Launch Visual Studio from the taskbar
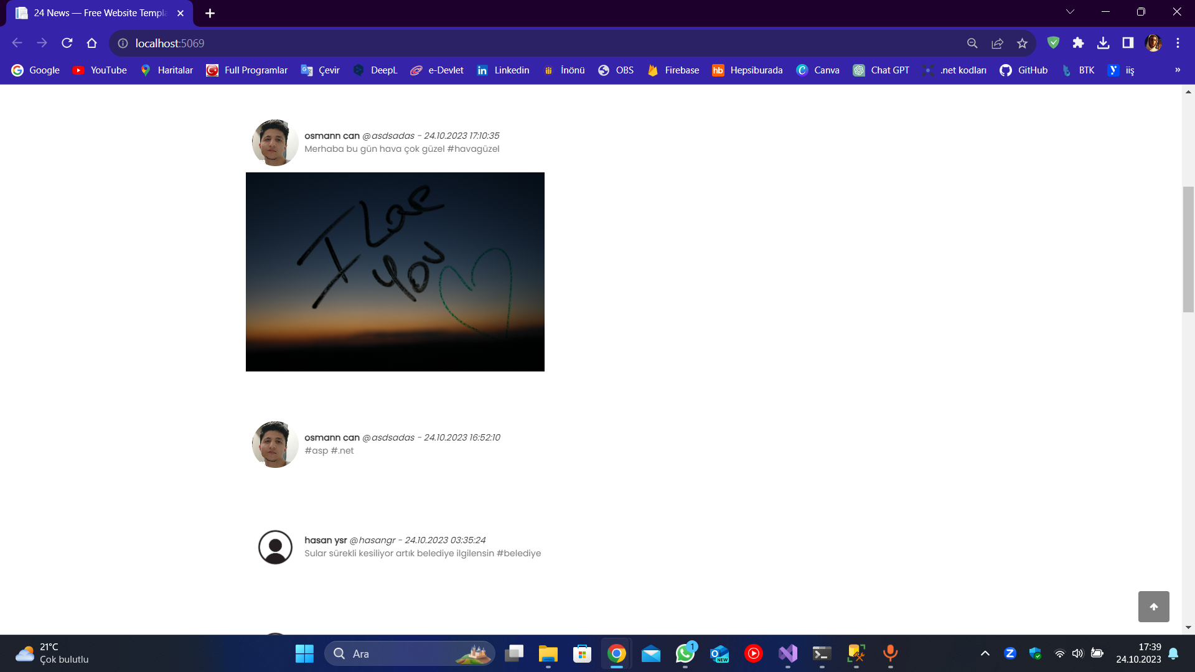The width and height of the screenshot is (1195, 672). tap(788, 654)
